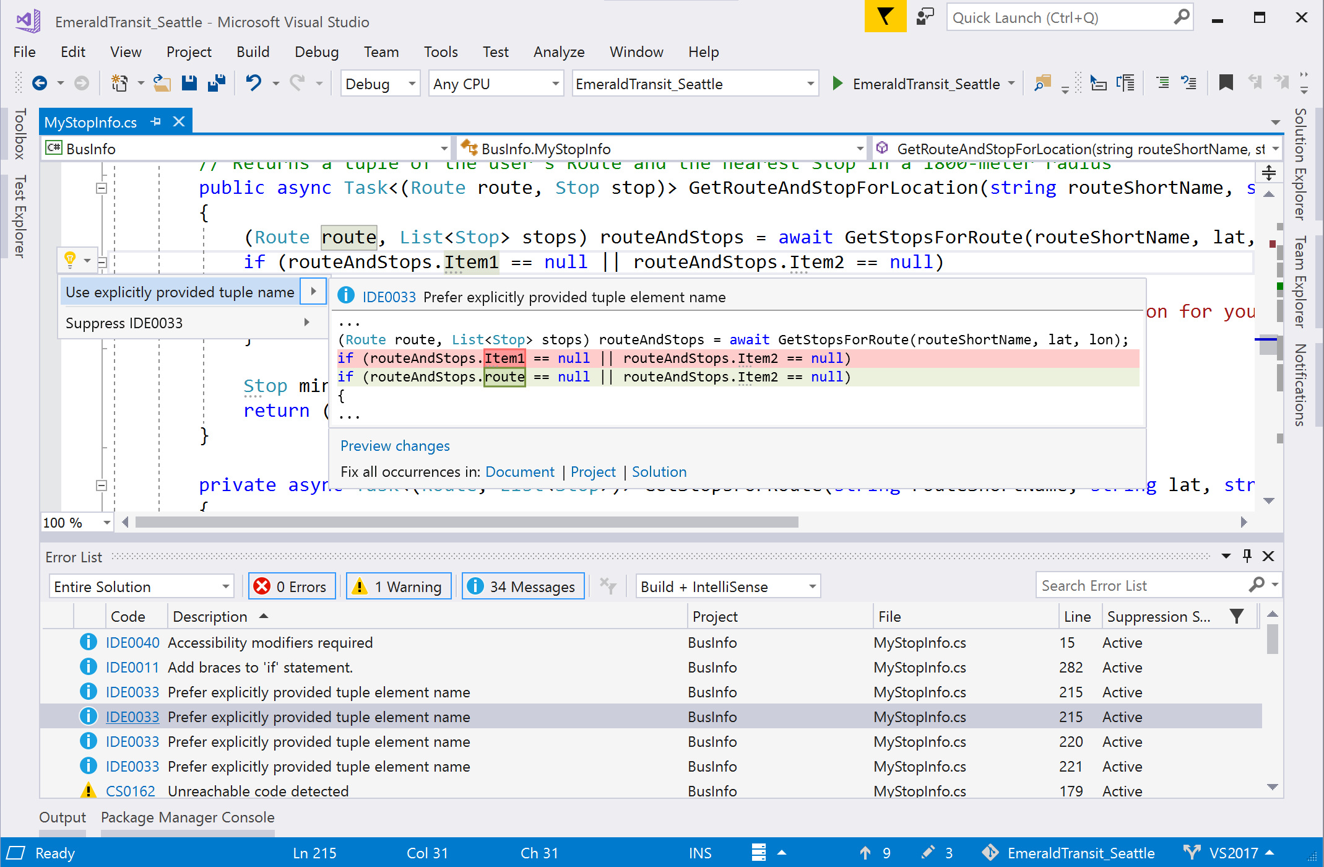Image resolution: width=1324 pixels, height=867 pixels.
Task: Click the Undo toolbar icon
Action: coord(253,84)
